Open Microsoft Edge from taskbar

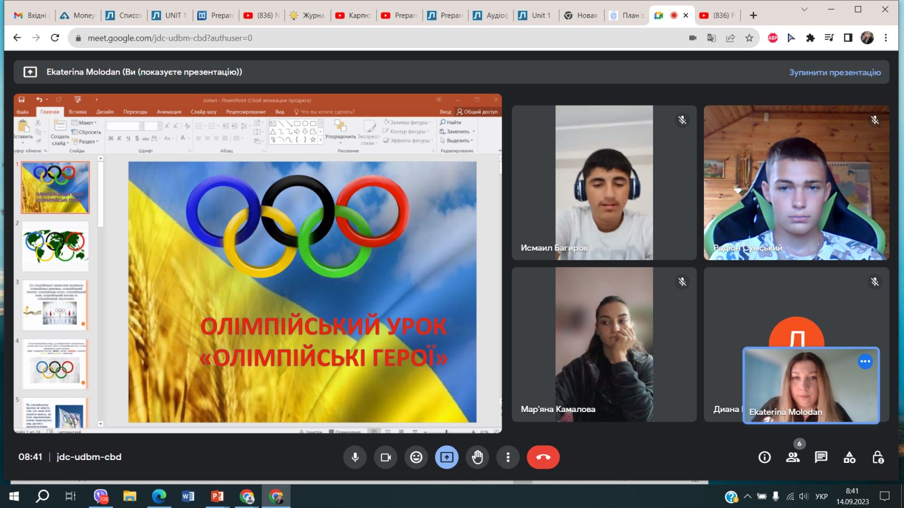pos(159,496)
